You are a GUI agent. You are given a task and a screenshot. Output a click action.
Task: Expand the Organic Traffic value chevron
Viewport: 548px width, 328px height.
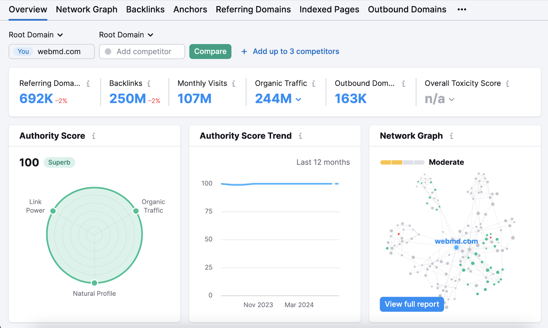pos(298,99)
